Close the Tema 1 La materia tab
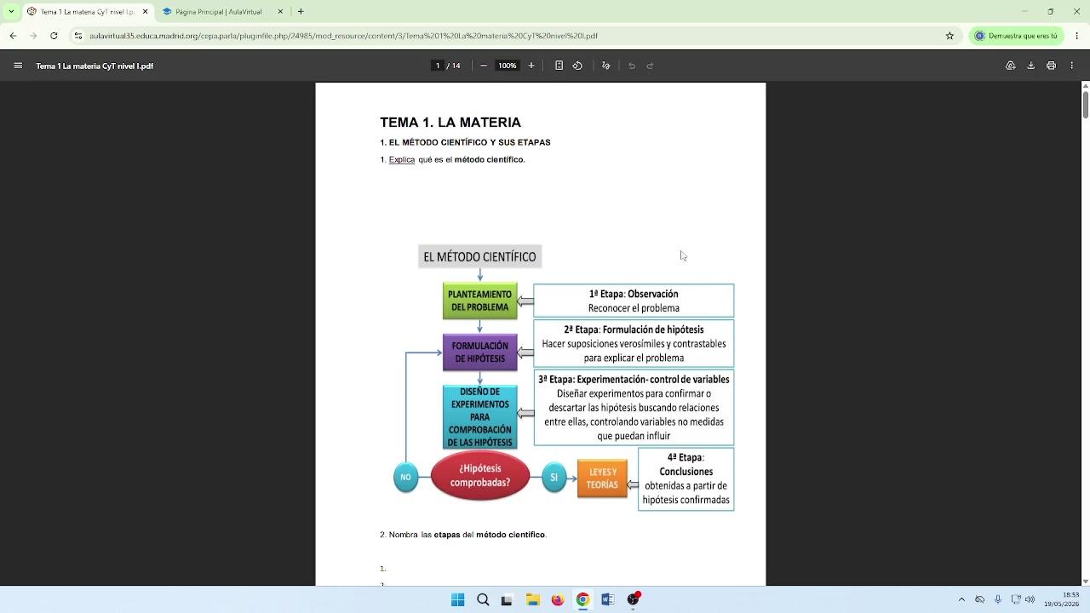This screenshot has width=1090, height=613. coord(145,12)
